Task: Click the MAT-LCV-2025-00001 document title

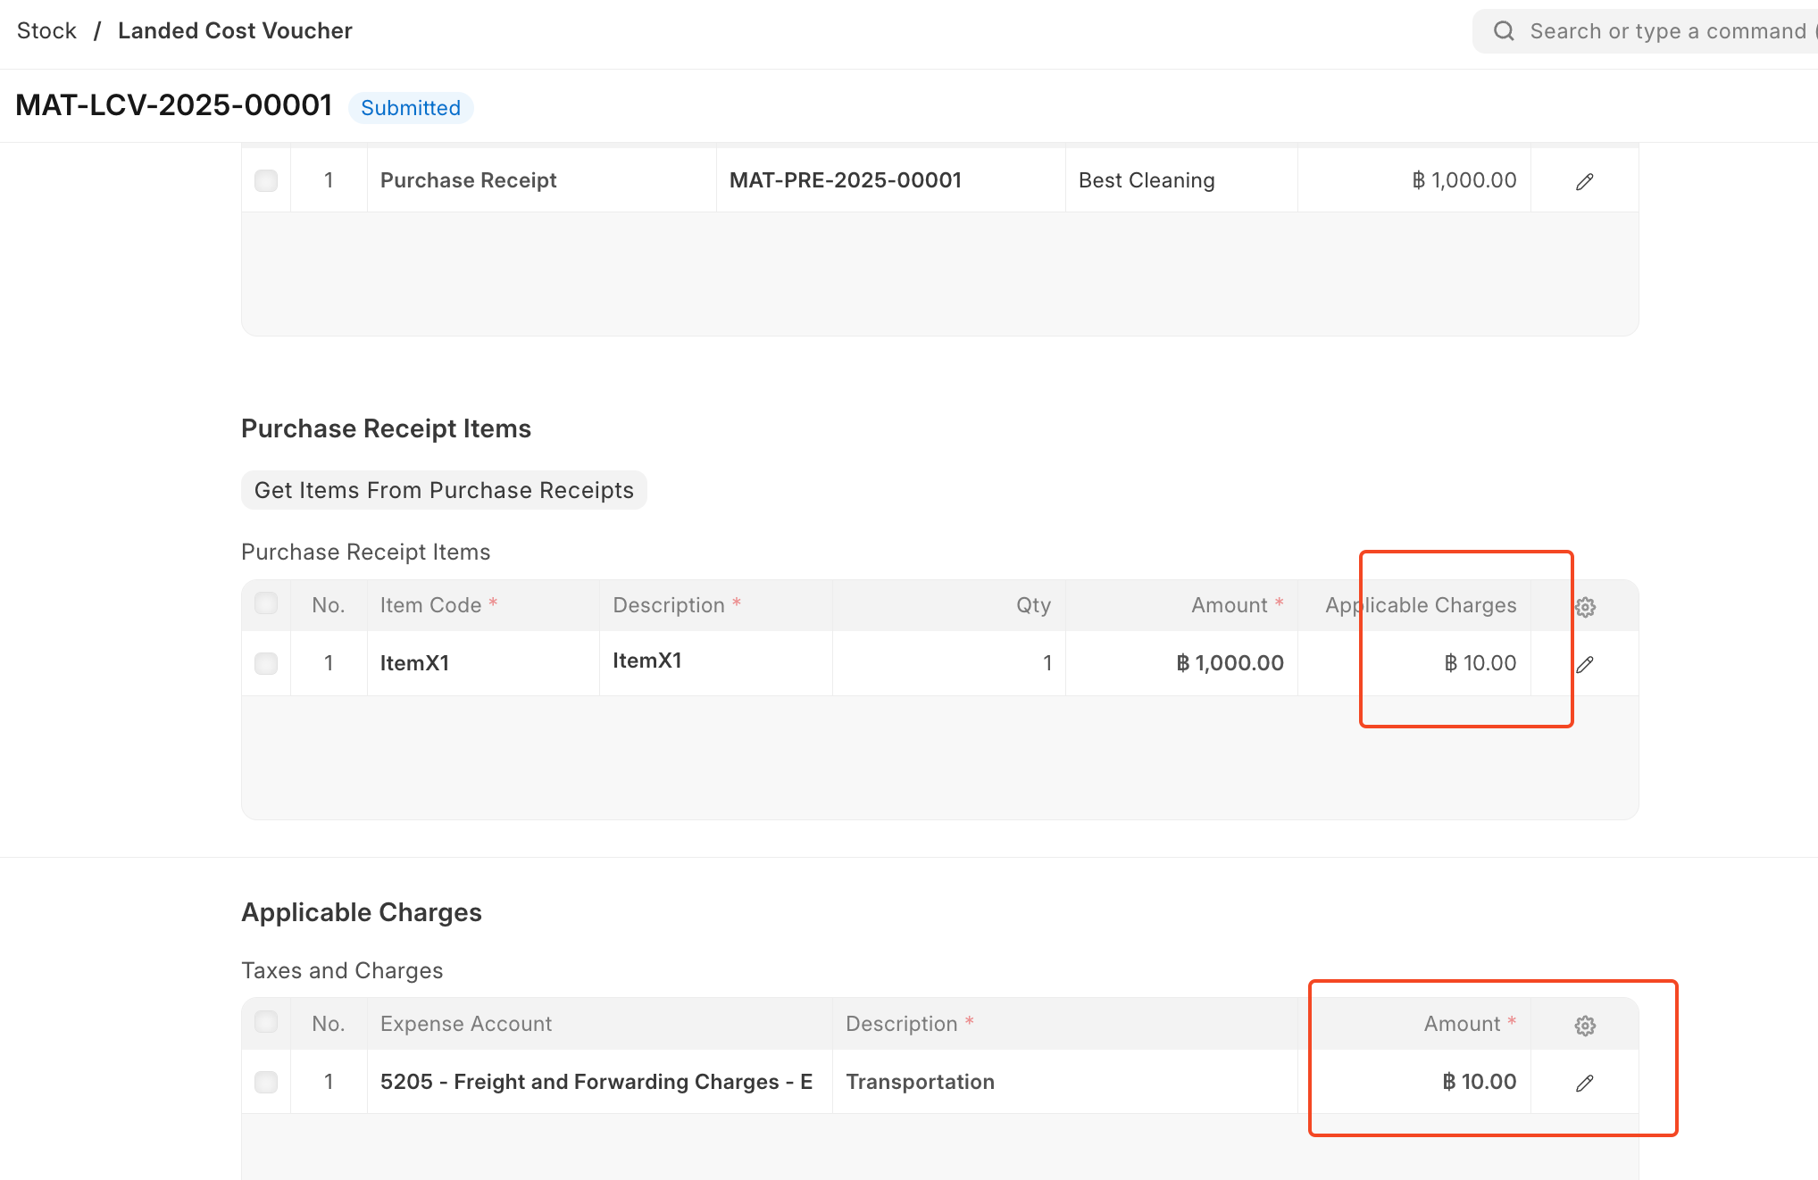Action: [x=174, y=105]
